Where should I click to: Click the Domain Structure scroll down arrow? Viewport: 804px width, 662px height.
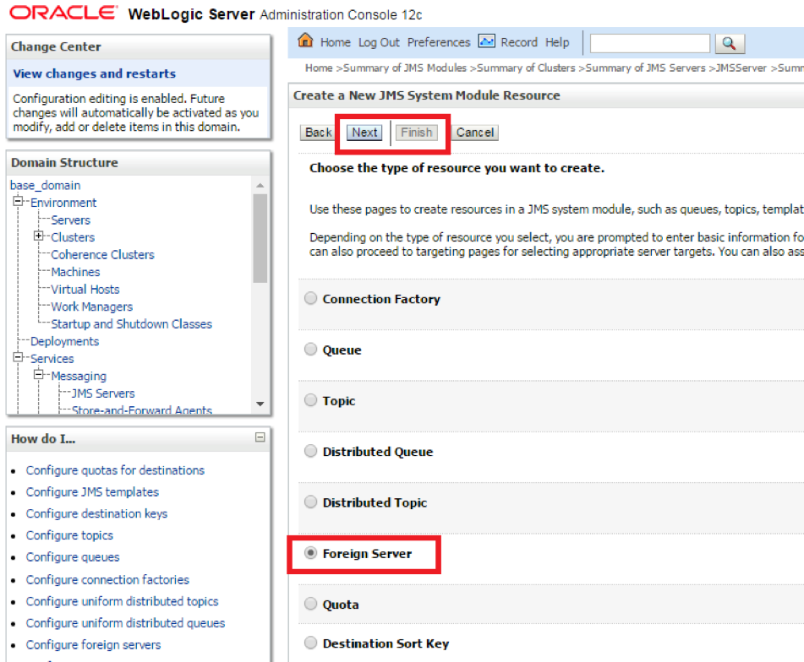click(260, 404)
